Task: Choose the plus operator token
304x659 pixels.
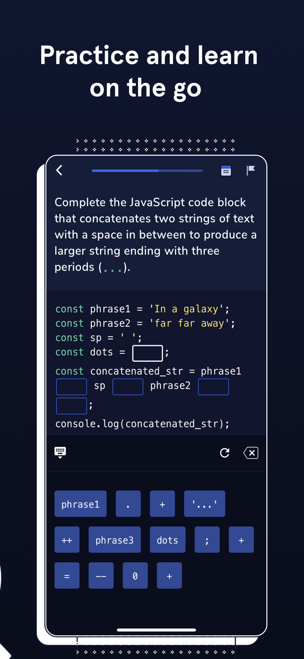Action: point(162,504)
